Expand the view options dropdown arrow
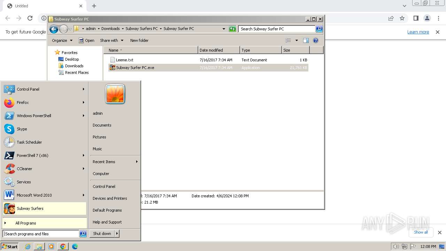 coord(297,40)
